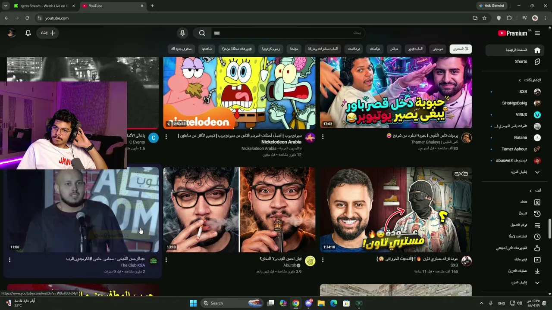Image resolution: width=552 pixels, height=310 pixels.
Task: Open more options for The Club KSA video
Action: point(9,260)
